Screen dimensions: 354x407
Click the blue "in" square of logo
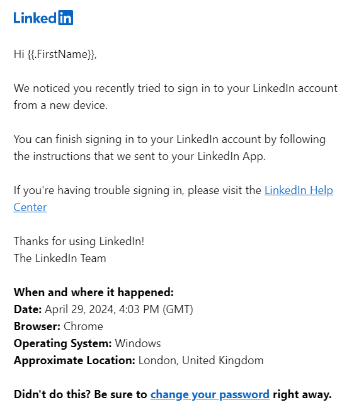[x=66, y=18]
